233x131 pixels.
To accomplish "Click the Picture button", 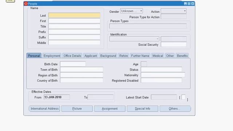I will click(x=77, y=108).
